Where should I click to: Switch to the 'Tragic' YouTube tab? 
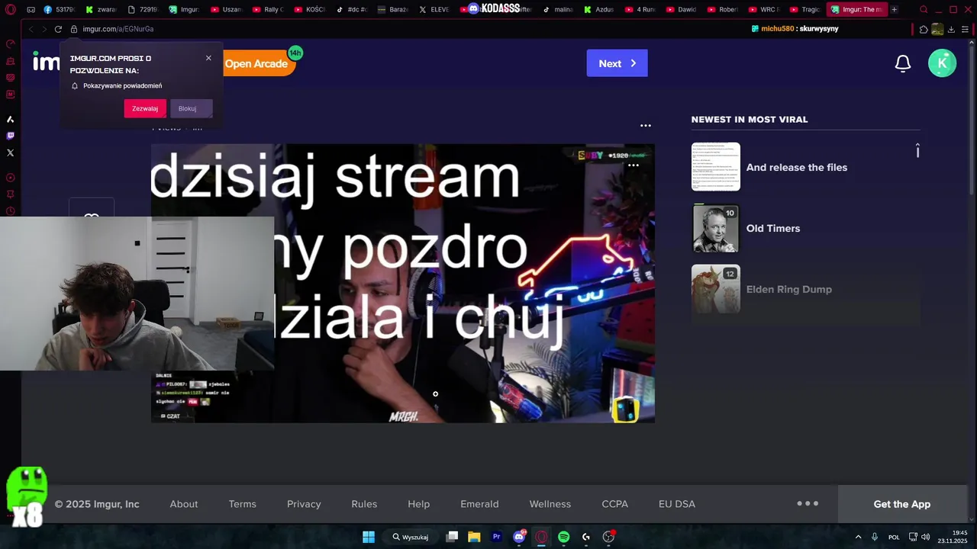click(804, 10)
